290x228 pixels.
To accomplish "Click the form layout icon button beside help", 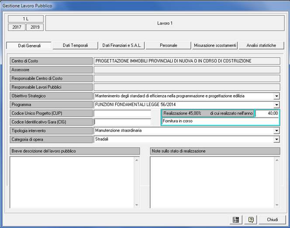I will pos(236,219).
